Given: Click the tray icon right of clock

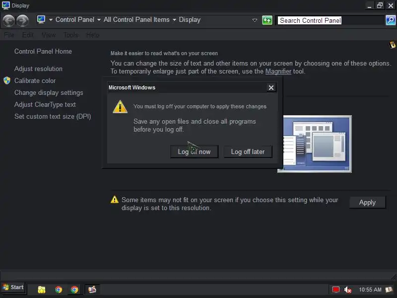Looking at the screenshot, I should 389,290.
